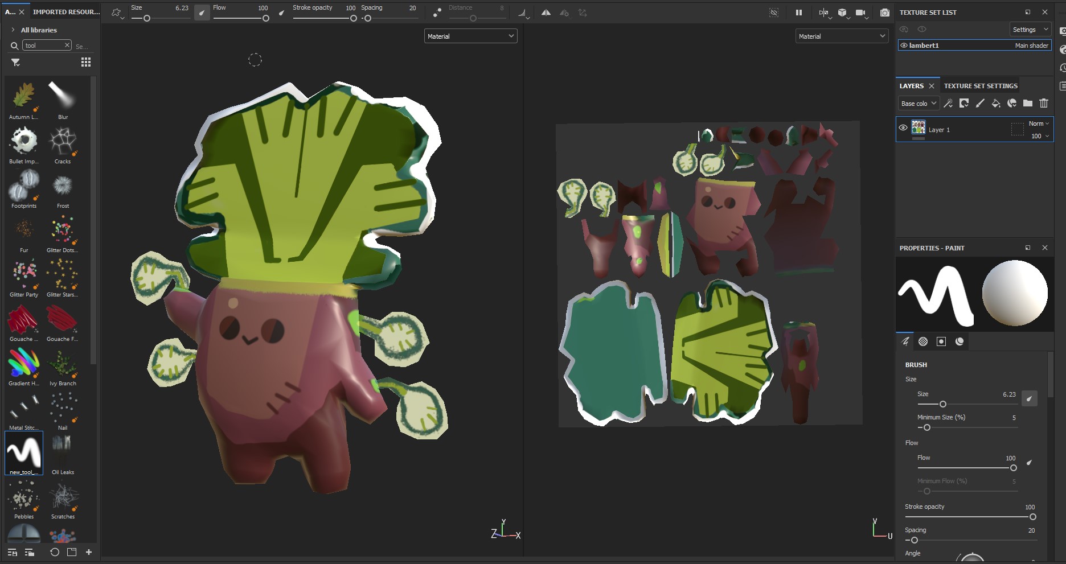Pause rendering with the pause button

point(798,13)
